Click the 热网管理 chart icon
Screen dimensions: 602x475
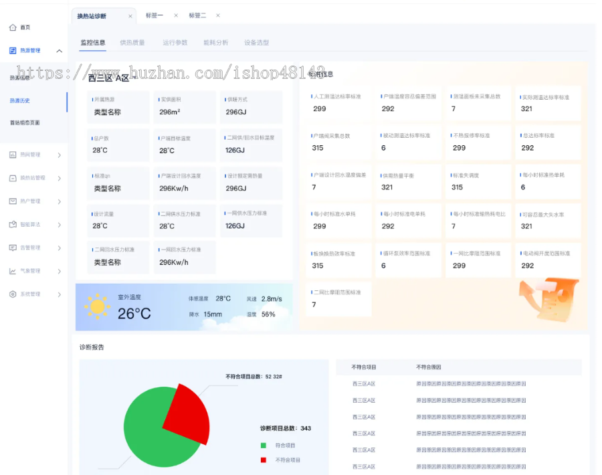point(13,155)
